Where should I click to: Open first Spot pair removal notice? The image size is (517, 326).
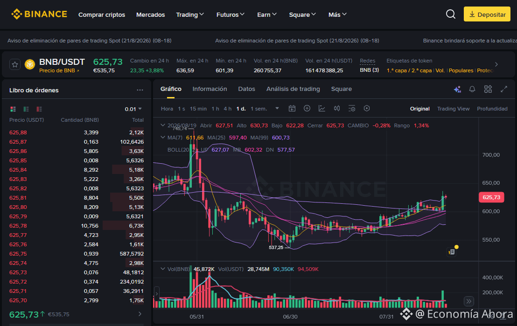point(89,41)
